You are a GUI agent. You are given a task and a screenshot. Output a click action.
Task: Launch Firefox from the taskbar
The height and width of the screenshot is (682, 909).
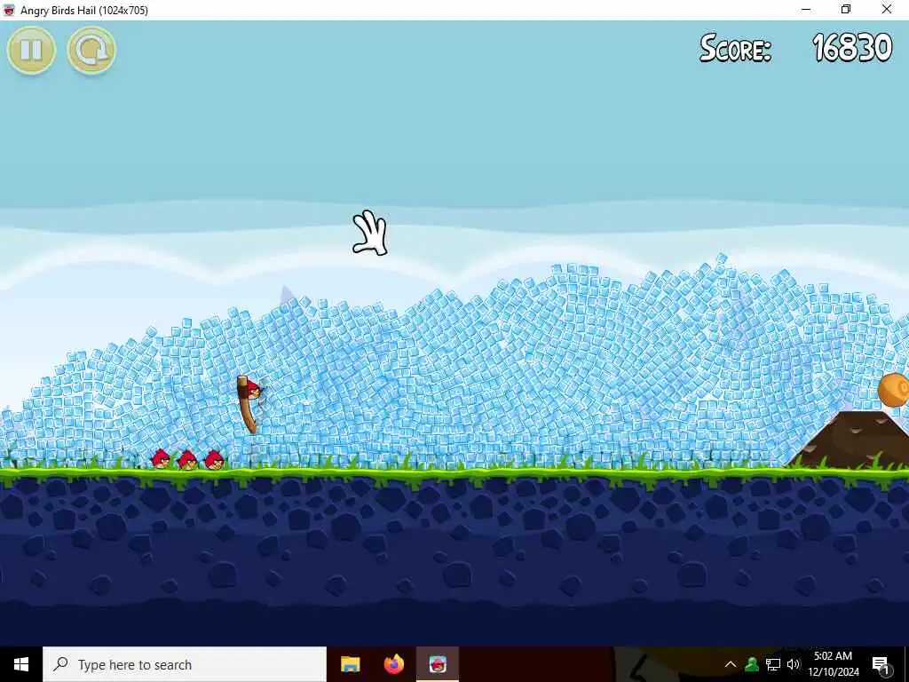point(394,664)
